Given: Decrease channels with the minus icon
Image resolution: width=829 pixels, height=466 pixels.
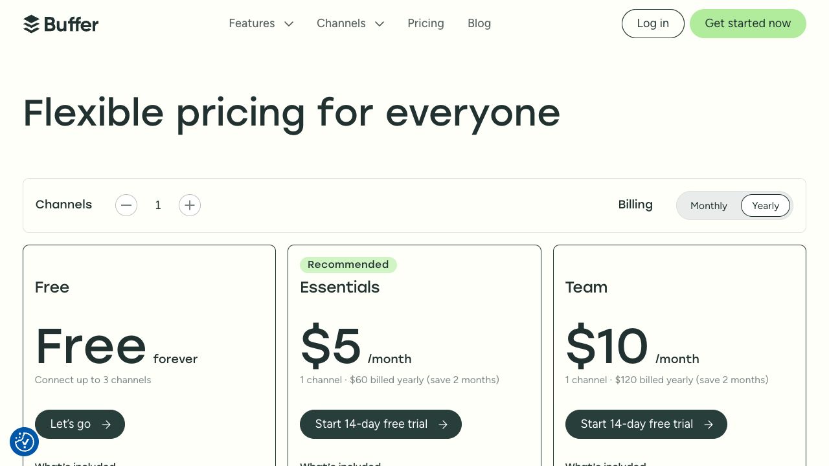Looking at the screenshot, I should [126, 205].
